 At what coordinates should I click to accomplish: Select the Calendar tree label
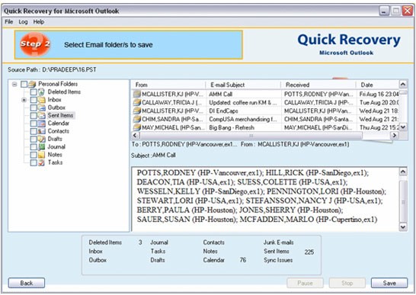pos(59,123)
